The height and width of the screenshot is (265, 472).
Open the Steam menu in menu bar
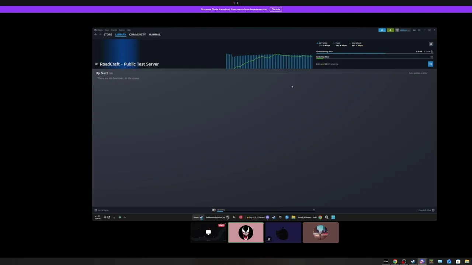tap(100, 30)
